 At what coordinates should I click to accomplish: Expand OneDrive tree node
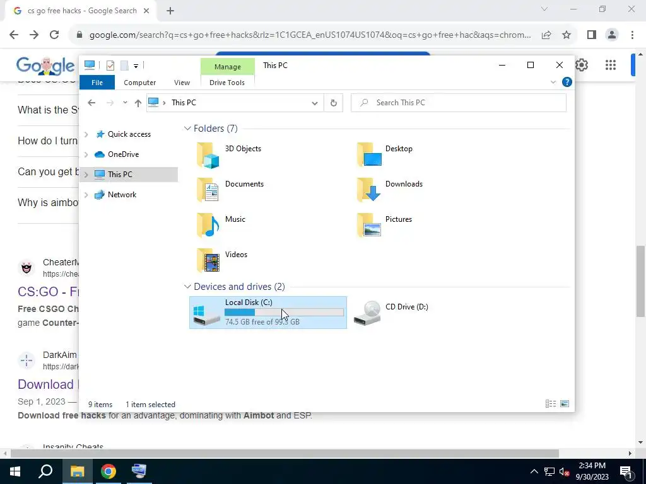(x=86, y=154)
